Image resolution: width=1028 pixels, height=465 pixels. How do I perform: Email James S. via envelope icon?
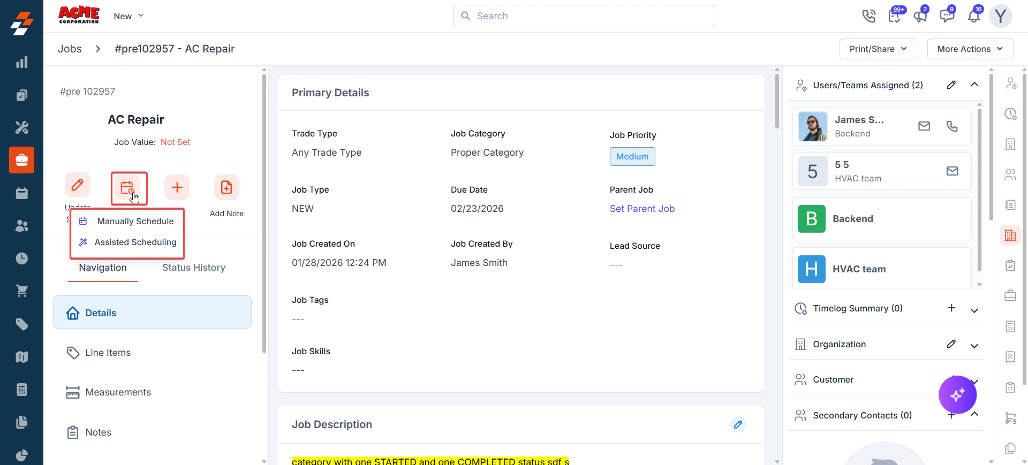(924, 126)
